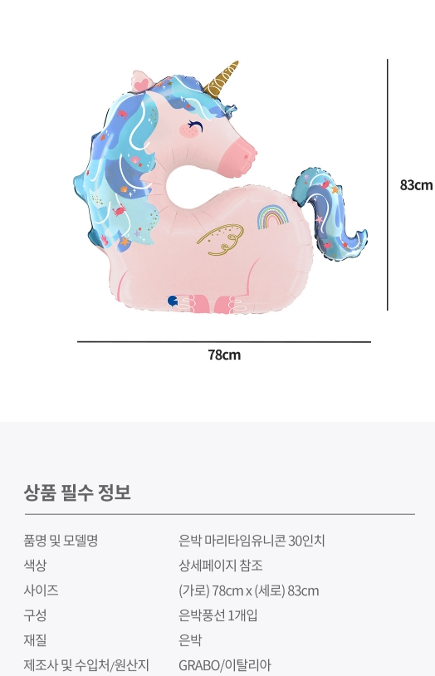
Task: Click the pink heart ear of unicorn
Action: click(141, 81)
